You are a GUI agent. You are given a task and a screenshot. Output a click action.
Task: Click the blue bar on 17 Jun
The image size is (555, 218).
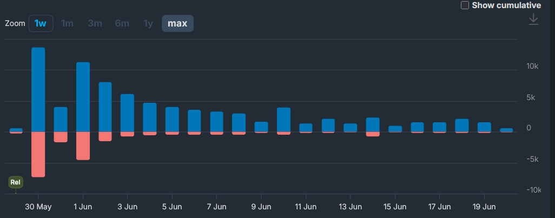tap(439, 127)
